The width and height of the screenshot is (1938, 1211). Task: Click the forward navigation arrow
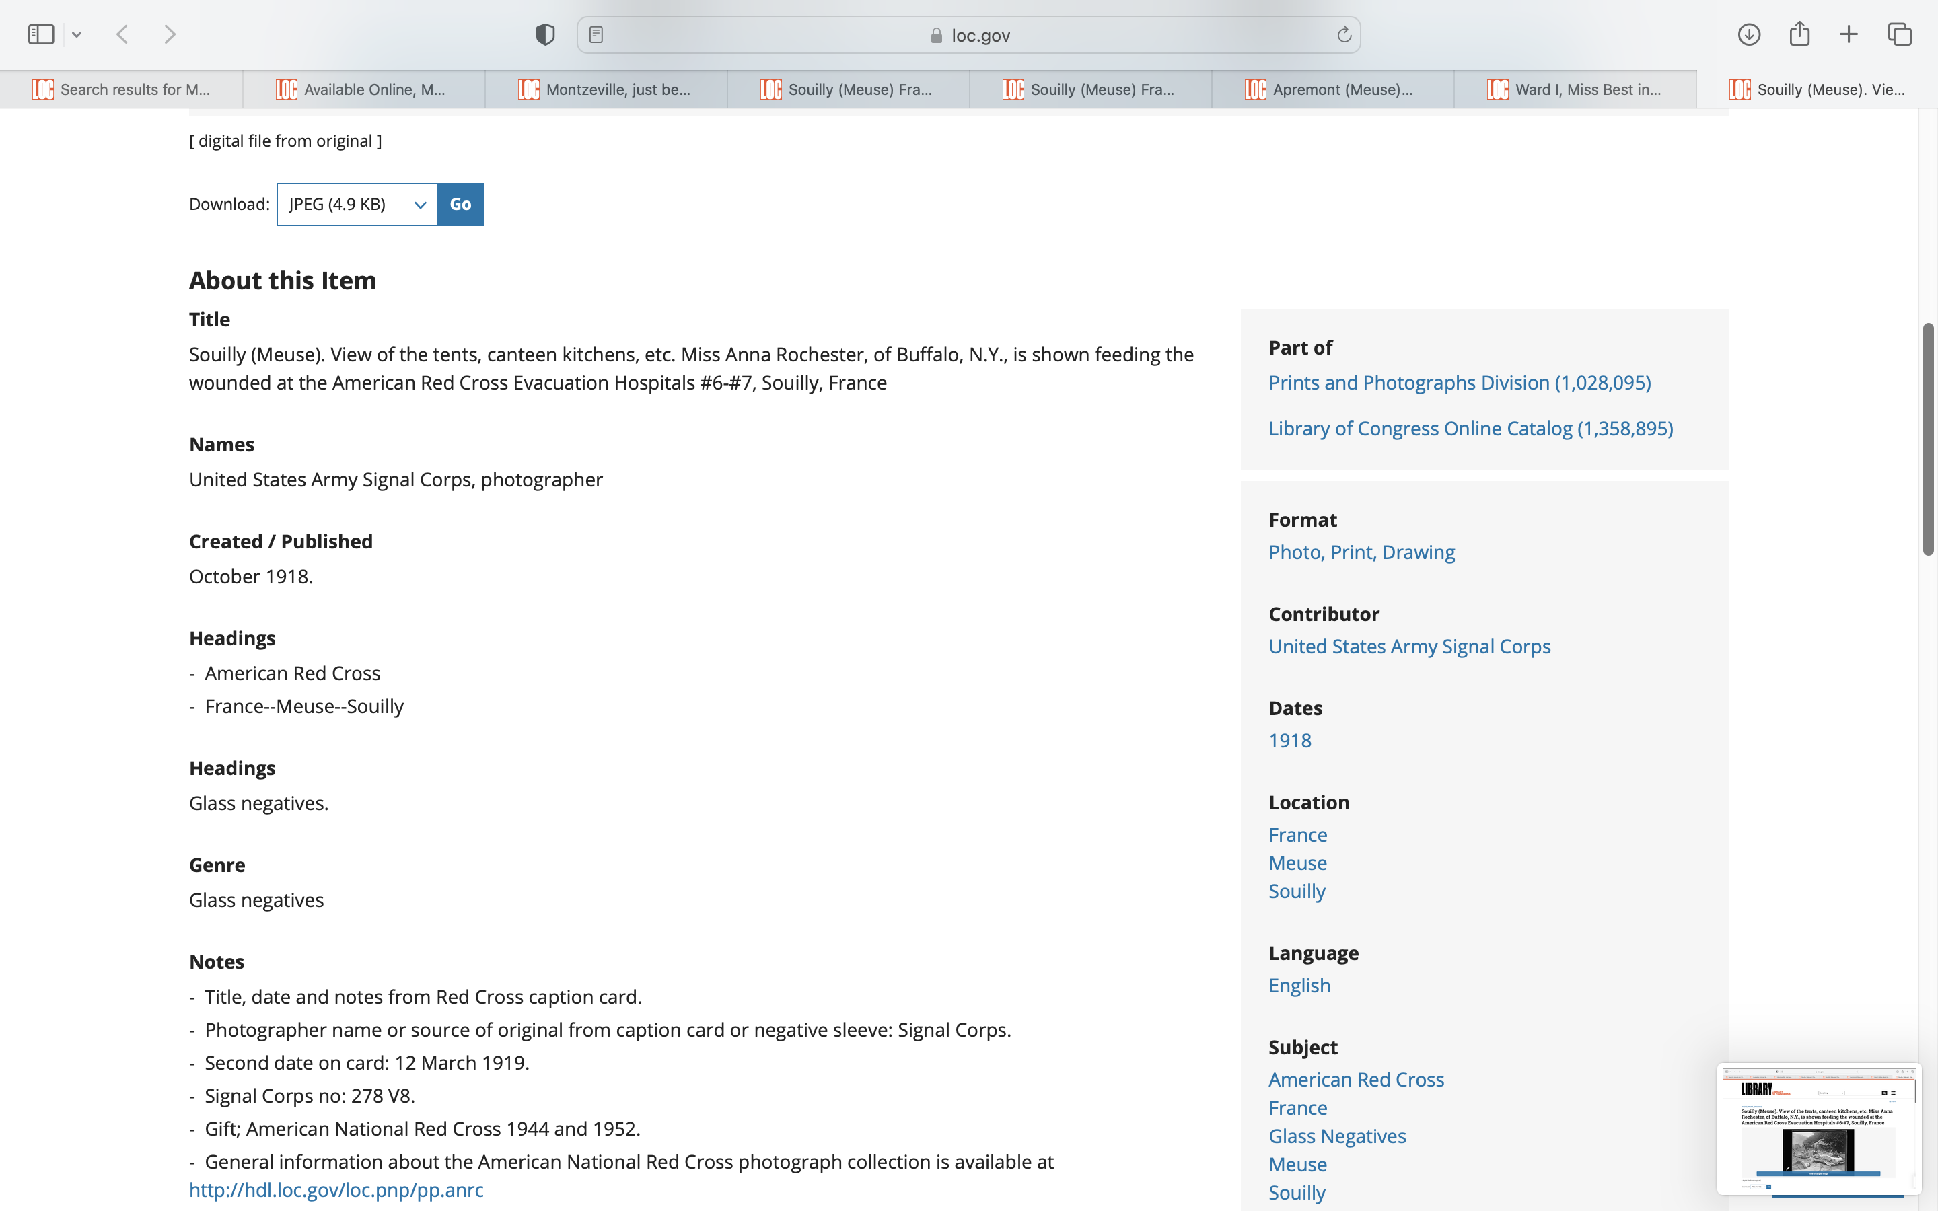(170, 34)
